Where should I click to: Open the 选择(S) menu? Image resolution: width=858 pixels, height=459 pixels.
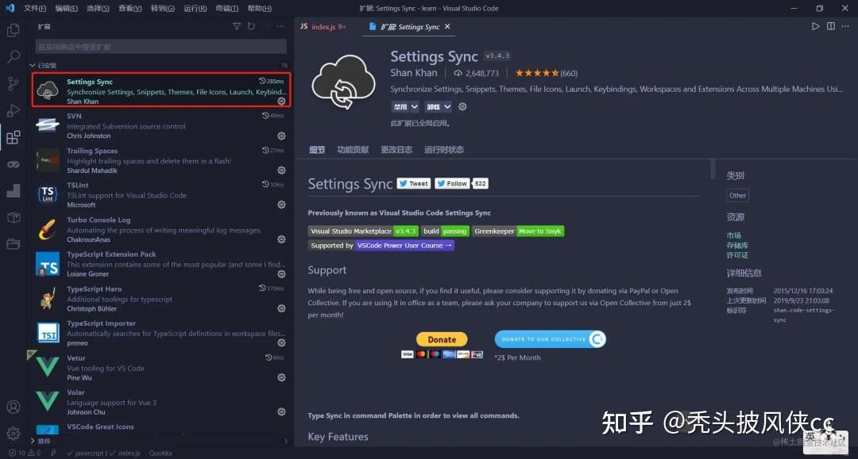[98, 8]
